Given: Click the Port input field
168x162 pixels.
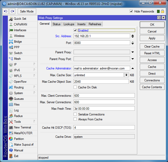Looking at the screenshot, I should [x=102, y=43].
